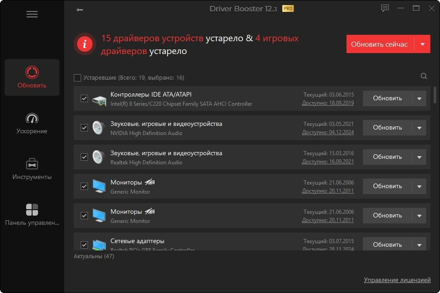
Task: Uncheck the Realtek High Definition Audio driver
Action: [x=84, y=157]
